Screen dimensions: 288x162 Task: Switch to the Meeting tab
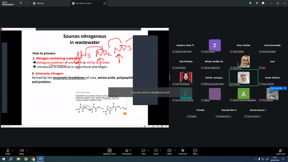(x=38, y=3)
